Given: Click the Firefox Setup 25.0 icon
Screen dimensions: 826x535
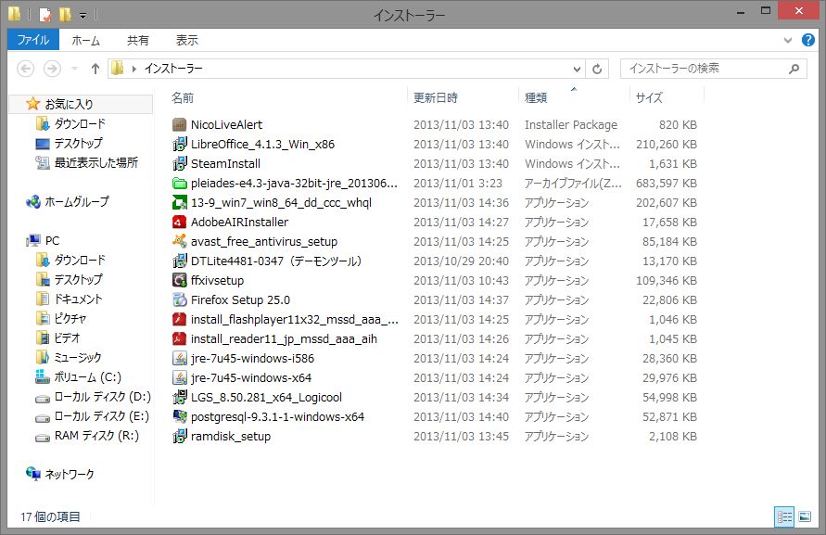Looking at the screenshot, I should (180, 300).
